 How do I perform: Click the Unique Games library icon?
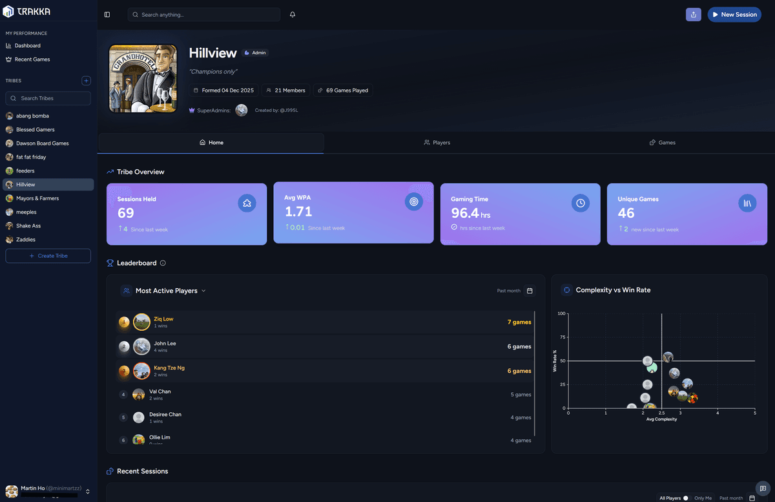(x=747, y=203)
